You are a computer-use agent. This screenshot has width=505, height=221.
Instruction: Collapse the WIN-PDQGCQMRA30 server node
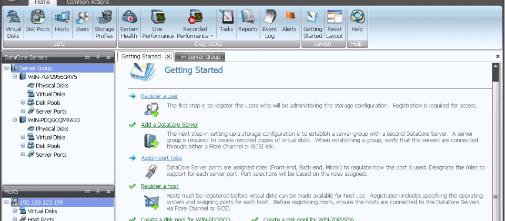pyautogui.click(x=15, y=120)
